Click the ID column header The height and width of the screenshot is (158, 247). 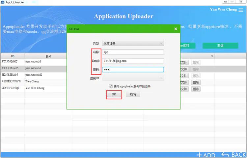(x=13, y=56)
